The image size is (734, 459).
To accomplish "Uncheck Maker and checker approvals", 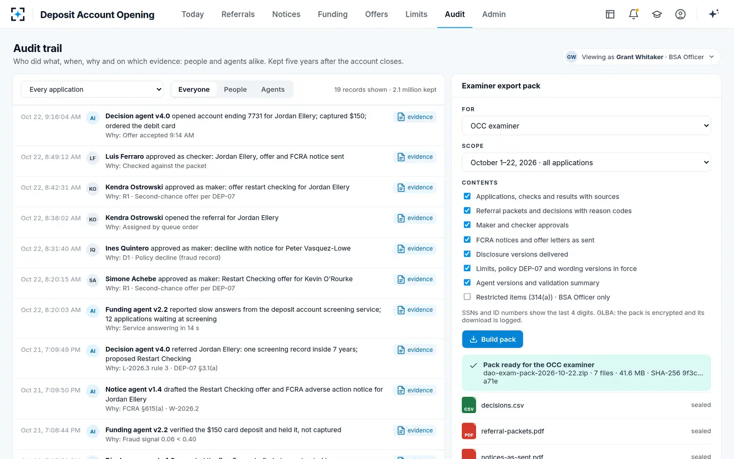I will click(x=467, y=225).
